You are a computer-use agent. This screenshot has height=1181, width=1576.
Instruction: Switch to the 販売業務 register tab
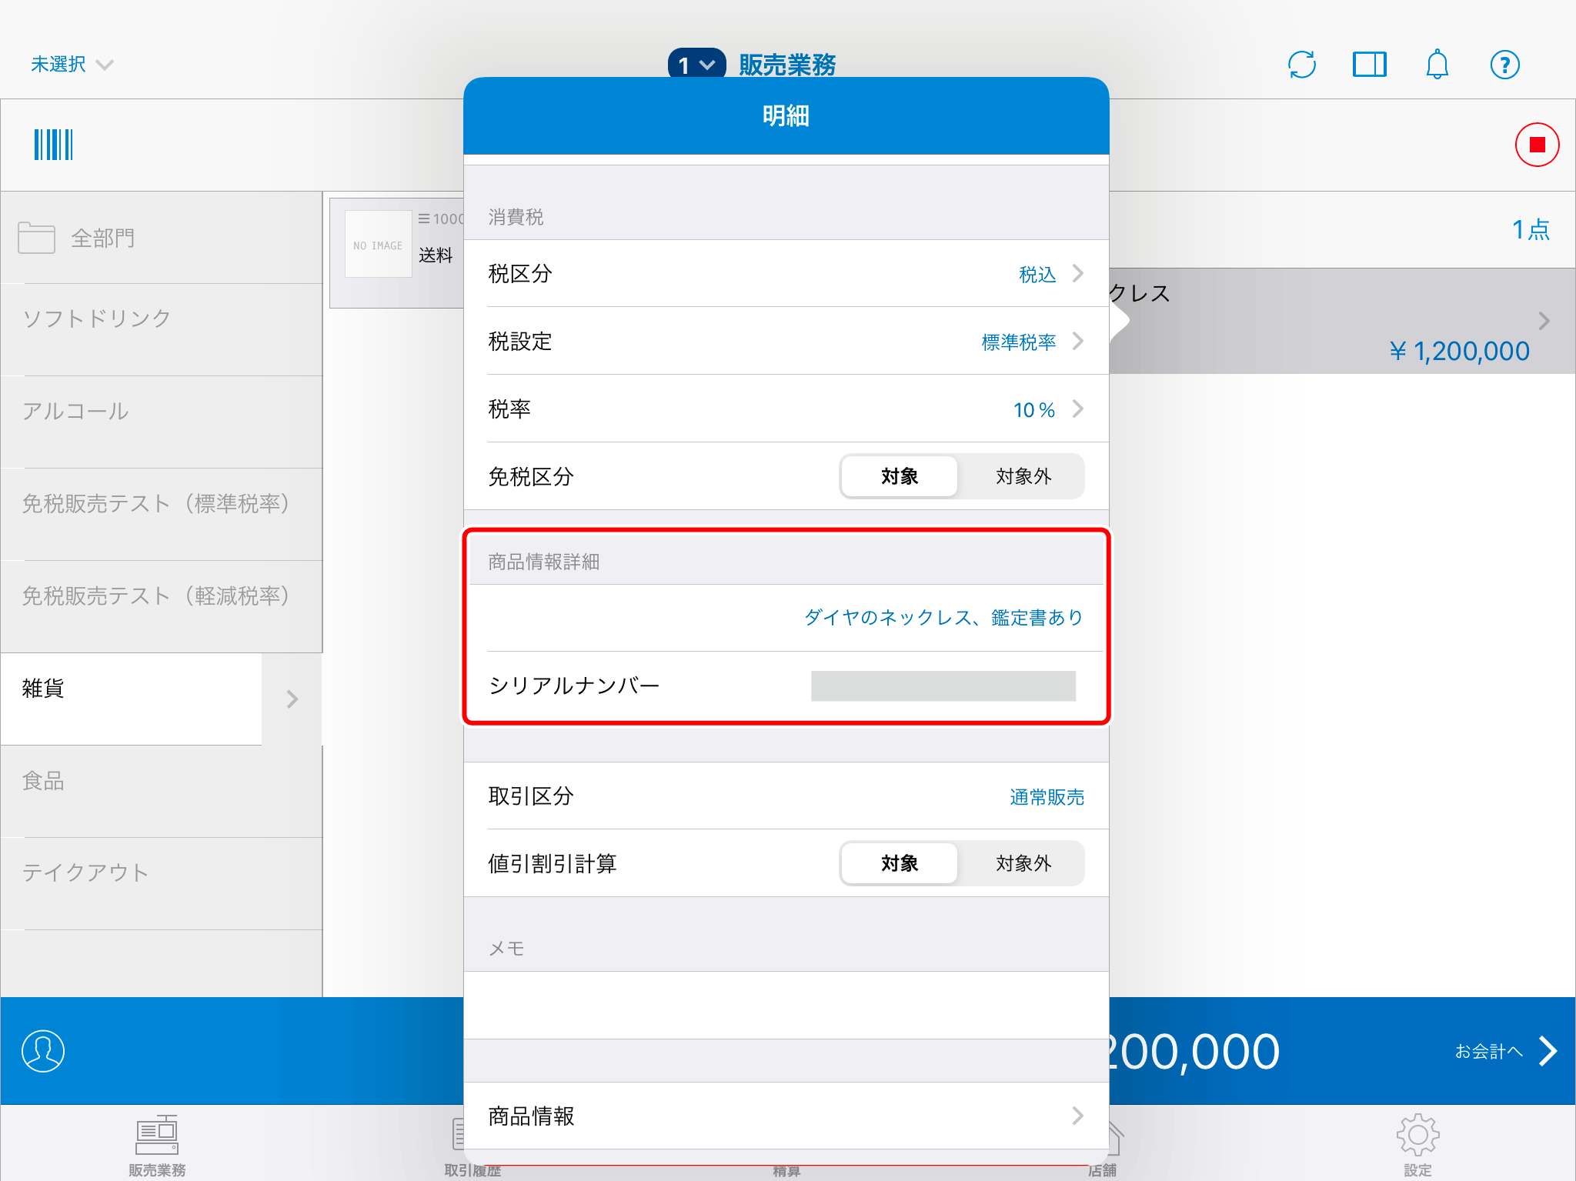(157, 1144)
